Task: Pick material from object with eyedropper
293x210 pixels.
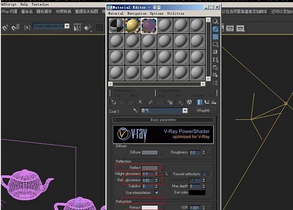Action: pyautogui.click(x=135, y=111)
